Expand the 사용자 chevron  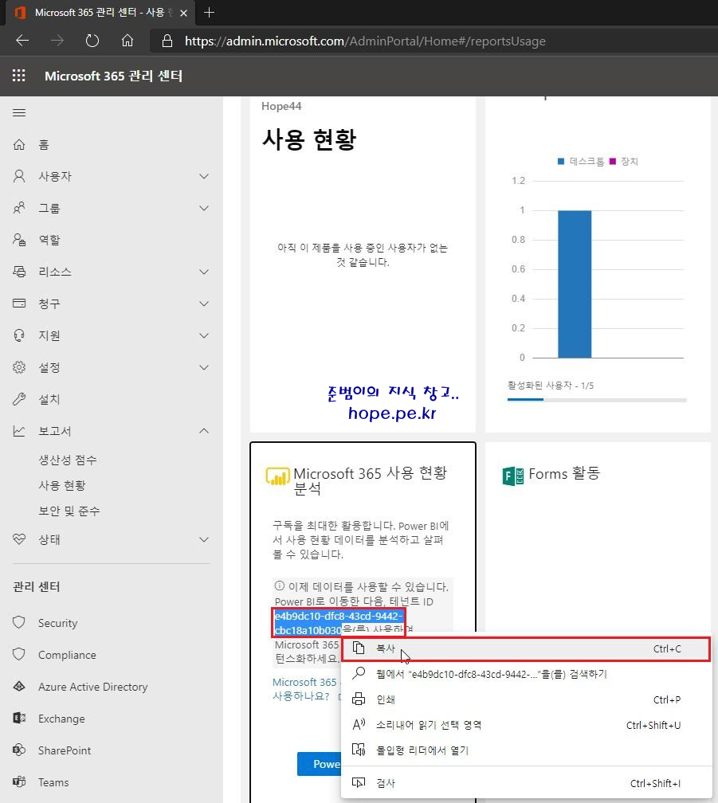(204, 176)
